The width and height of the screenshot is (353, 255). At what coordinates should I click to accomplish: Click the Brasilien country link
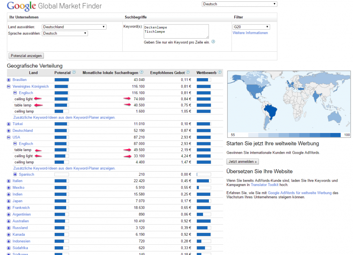19,80
